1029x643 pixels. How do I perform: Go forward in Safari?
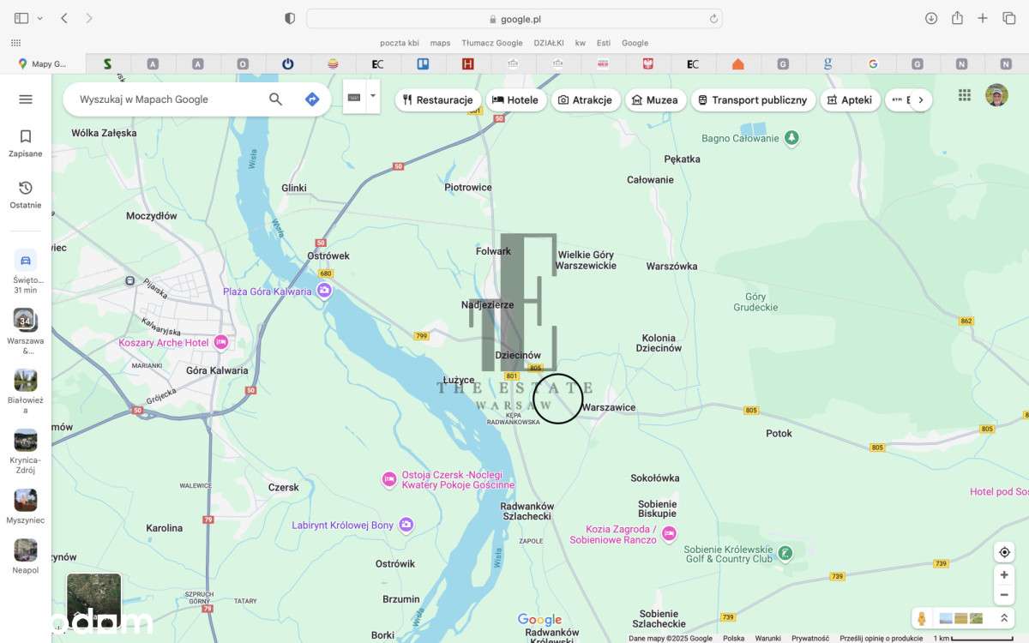coord(89,18)
